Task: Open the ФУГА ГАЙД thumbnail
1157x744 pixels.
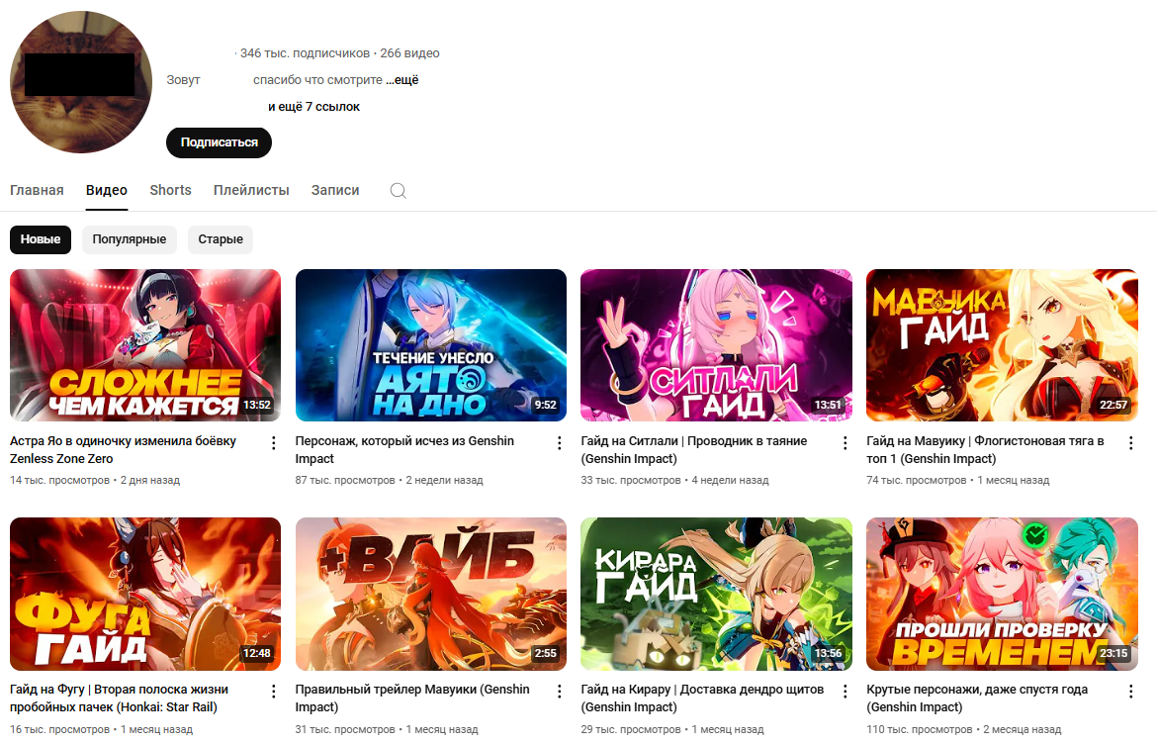Action: tap(145, 595)
